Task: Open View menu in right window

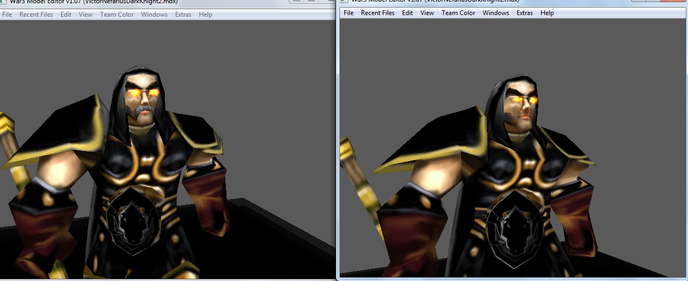Action: tap(427, 13)
